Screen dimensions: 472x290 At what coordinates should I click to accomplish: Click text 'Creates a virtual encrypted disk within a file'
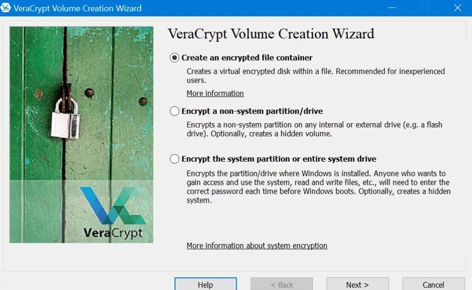click(x=259, y=71)
